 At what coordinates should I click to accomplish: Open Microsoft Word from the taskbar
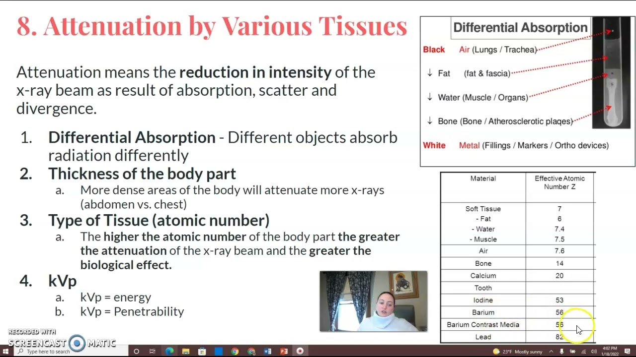(268, 352)
